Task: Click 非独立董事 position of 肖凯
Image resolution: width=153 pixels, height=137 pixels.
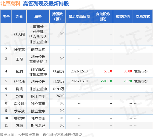Action: tap(38, 89)
